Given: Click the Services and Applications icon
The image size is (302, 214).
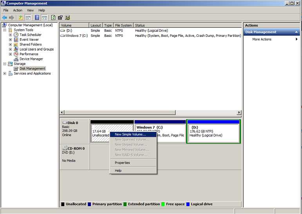Looking at the screenshot, I should click(11, 74).
